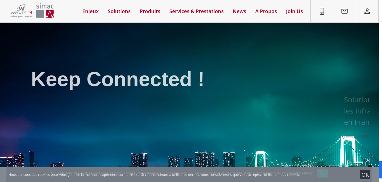The height and width of the screenshot is (182, 382).
Task: Click the blue tab on right edge
Action: (380, 169)
